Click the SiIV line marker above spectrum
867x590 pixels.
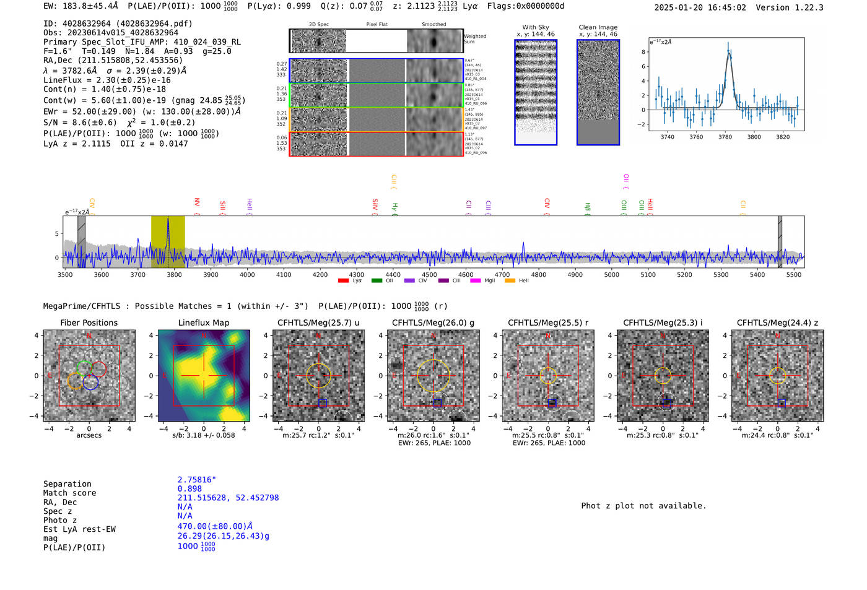375,207
